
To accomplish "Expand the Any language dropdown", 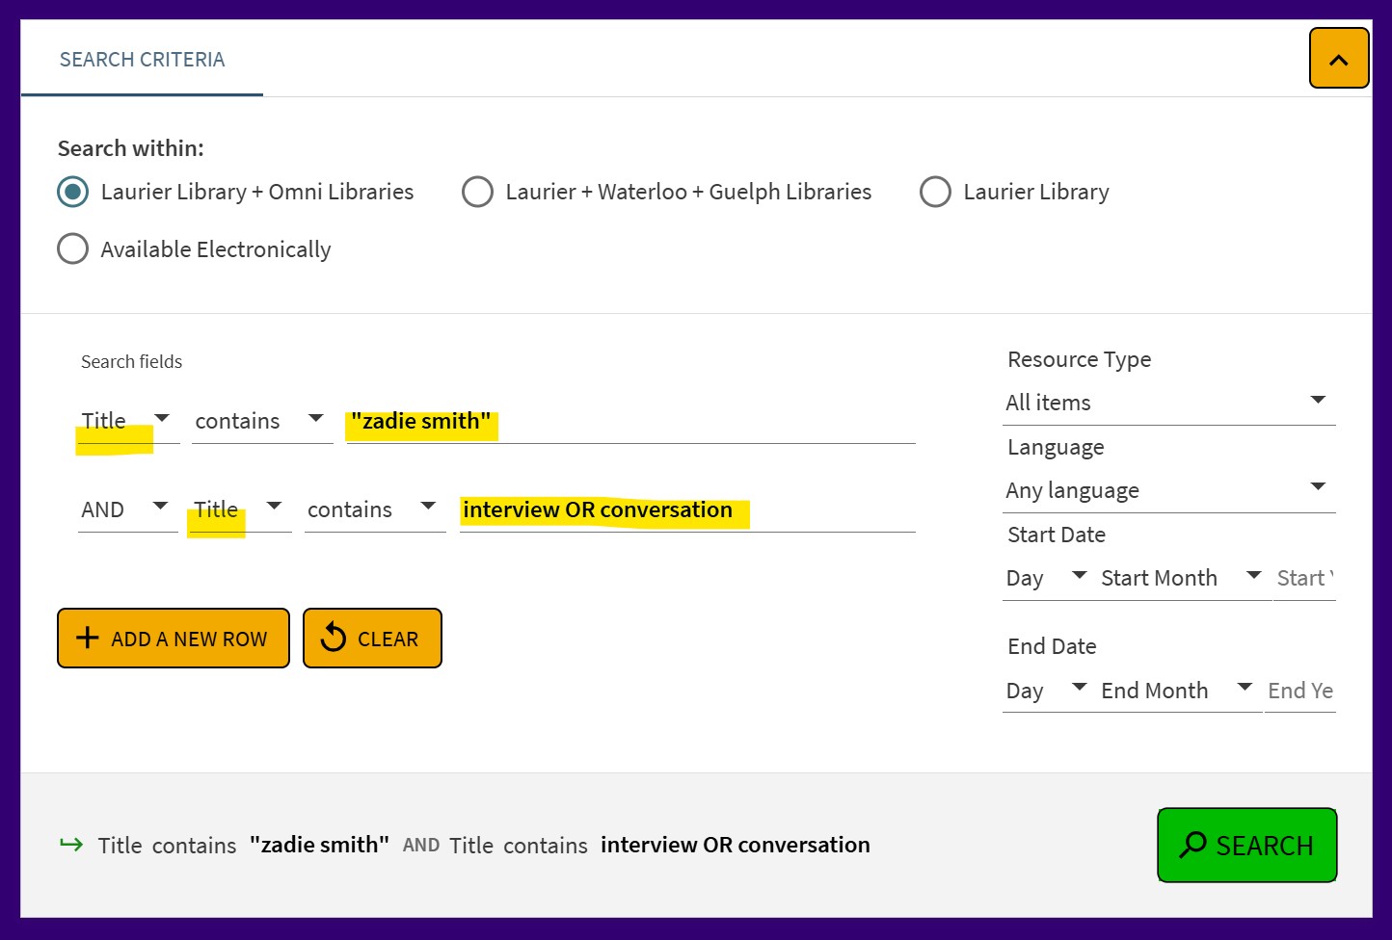I will pyautogui.click(x=1168, y=490).
